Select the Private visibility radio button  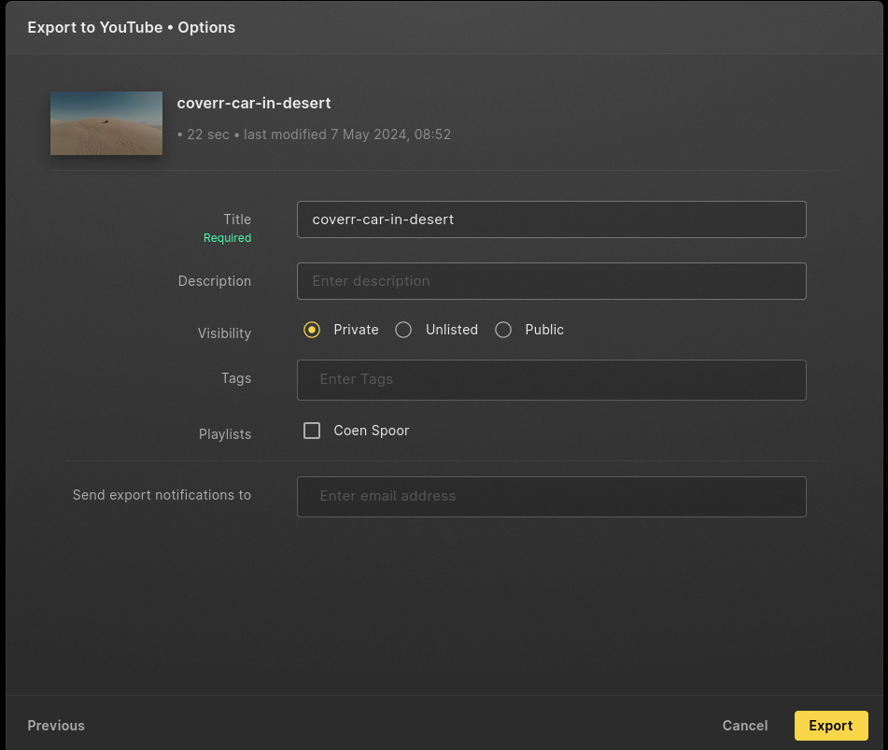(x=312, y=330)
